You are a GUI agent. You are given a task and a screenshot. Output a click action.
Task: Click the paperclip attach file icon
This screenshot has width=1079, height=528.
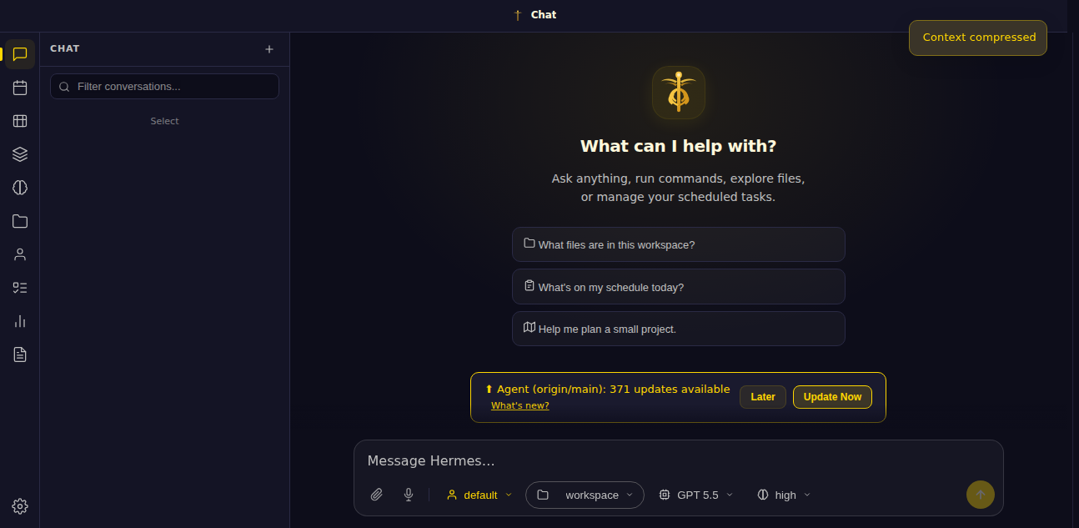(x=377, y=495)
